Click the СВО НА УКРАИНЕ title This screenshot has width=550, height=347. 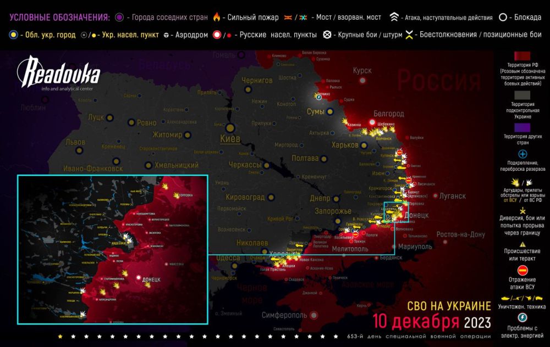(x=449, y=306)
